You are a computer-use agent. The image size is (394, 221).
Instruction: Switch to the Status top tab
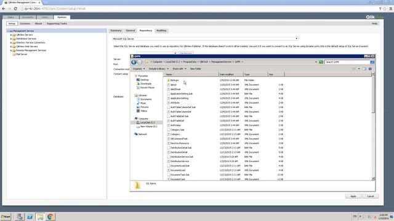(x=11, y=17)
